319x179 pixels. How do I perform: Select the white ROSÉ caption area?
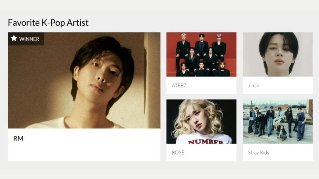coord(202,152)
